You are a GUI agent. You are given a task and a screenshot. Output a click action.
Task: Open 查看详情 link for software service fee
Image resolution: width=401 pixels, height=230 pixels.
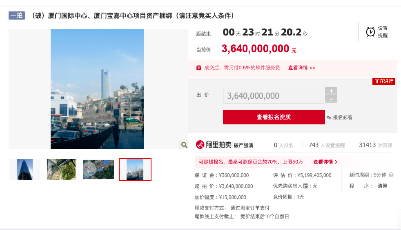coord(301,68)
